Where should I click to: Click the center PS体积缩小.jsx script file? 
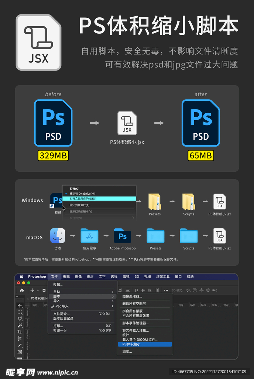[x=127, y=123]
